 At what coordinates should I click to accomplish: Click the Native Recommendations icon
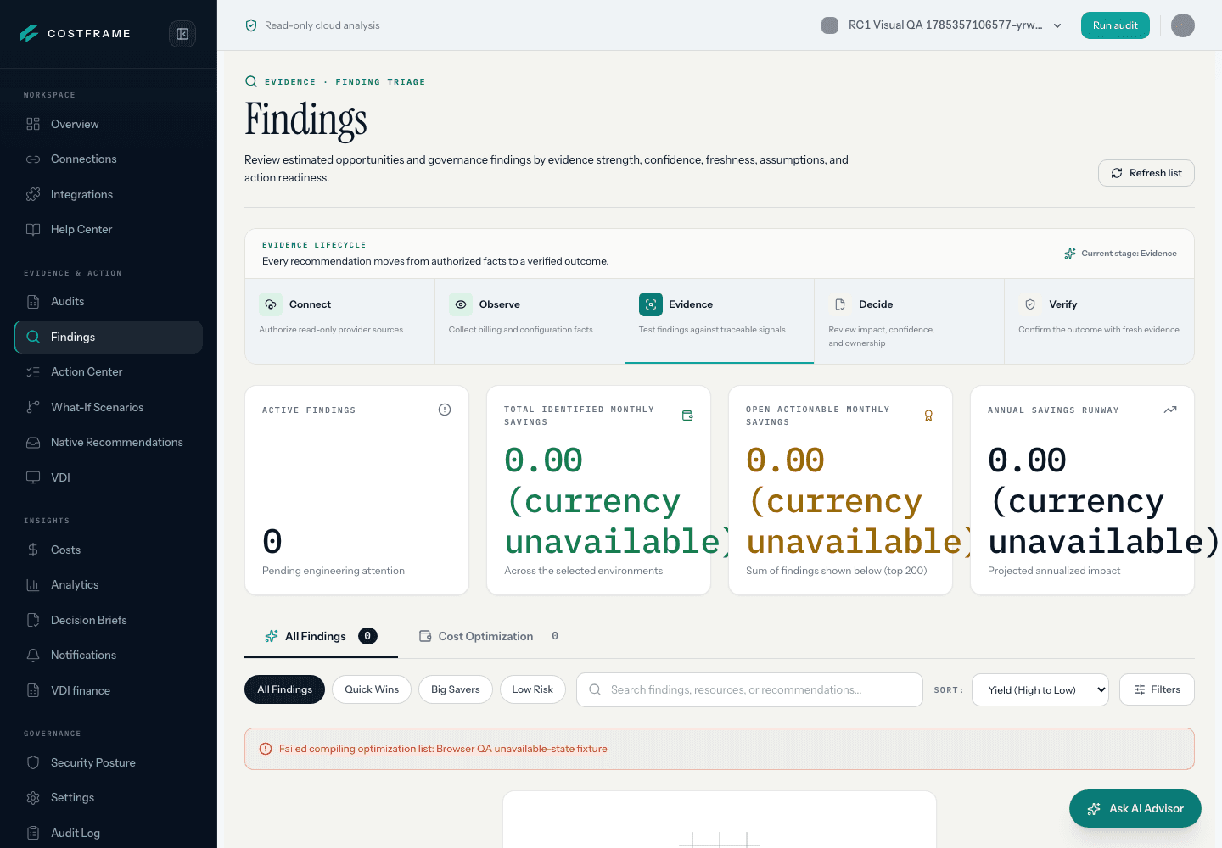(x=33, y=443)
